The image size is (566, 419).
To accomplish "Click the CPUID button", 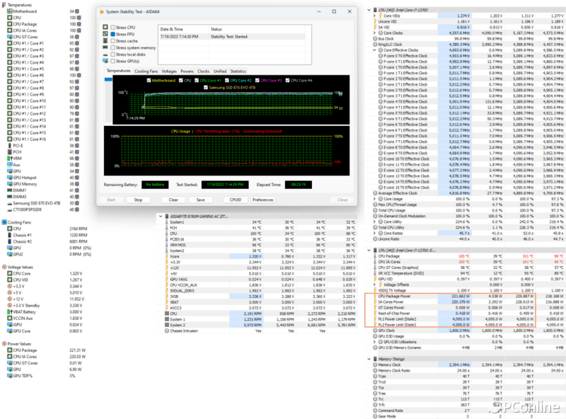I will click(236, 200).
